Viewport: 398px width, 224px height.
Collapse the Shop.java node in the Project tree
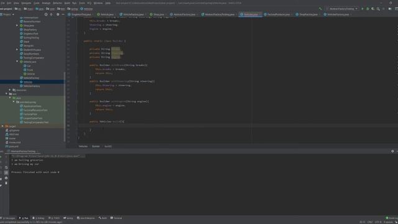click(x=17, y=26)
